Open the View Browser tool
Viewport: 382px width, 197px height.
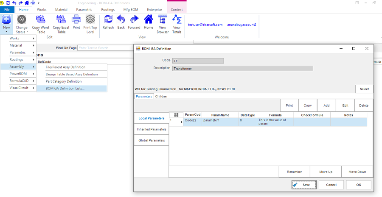point(163,19)
